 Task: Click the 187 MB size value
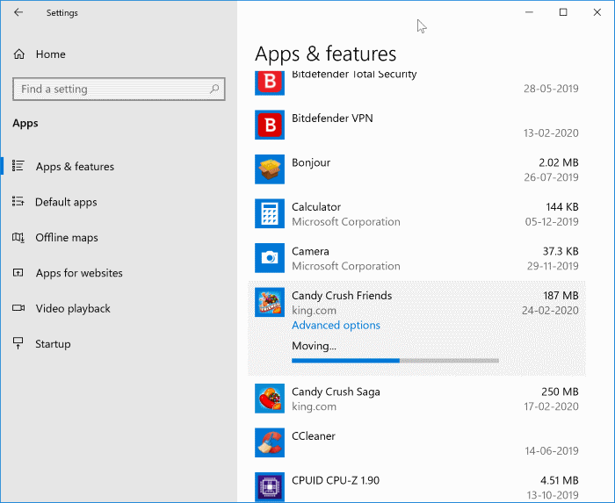561,295
